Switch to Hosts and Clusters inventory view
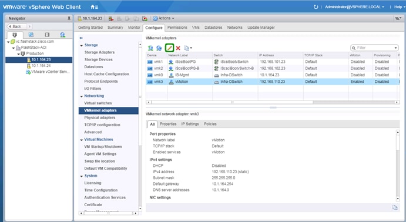 pyautogui.click(x=15, y=35)
